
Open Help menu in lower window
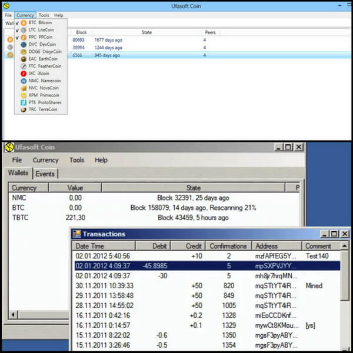101,160
